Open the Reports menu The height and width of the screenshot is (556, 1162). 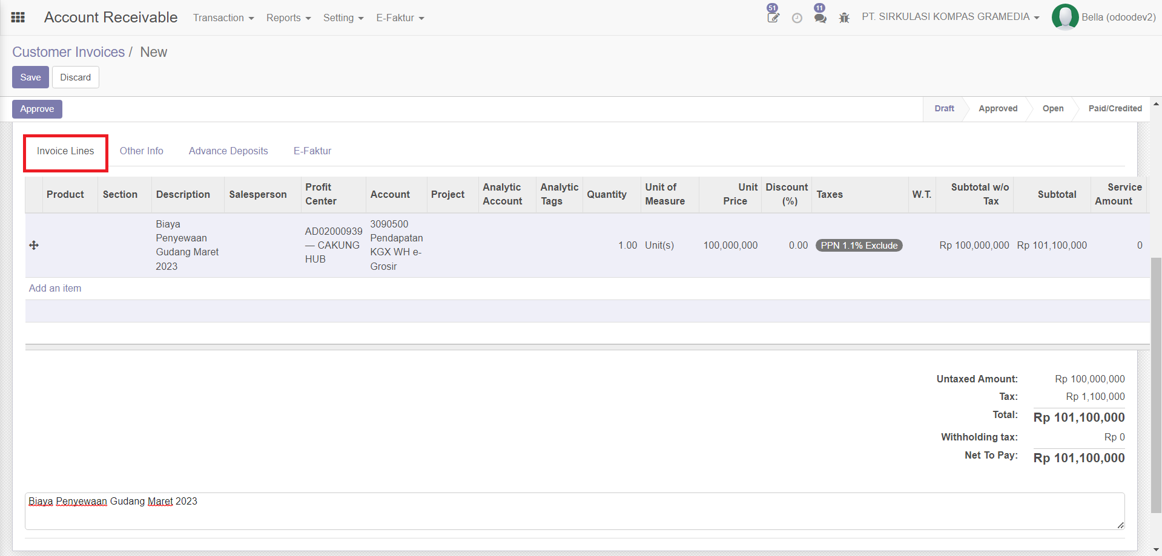[x=288, y=18]
